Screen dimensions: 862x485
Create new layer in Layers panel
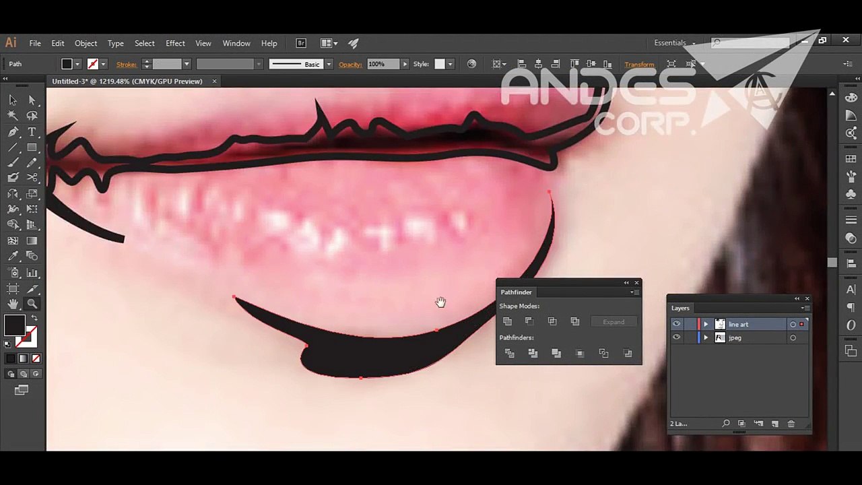click(x=774, y=424)
